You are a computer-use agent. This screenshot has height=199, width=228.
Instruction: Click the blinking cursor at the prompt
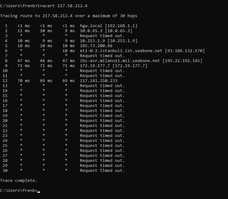pyautogui.click(x=39, y=192)
